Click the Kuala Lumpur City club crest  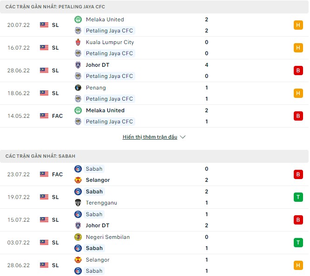tap(78, 42)
